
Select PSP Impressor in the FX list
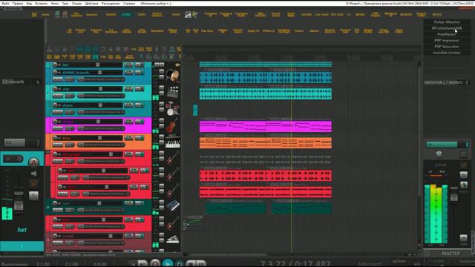click(x=447, y=40)
